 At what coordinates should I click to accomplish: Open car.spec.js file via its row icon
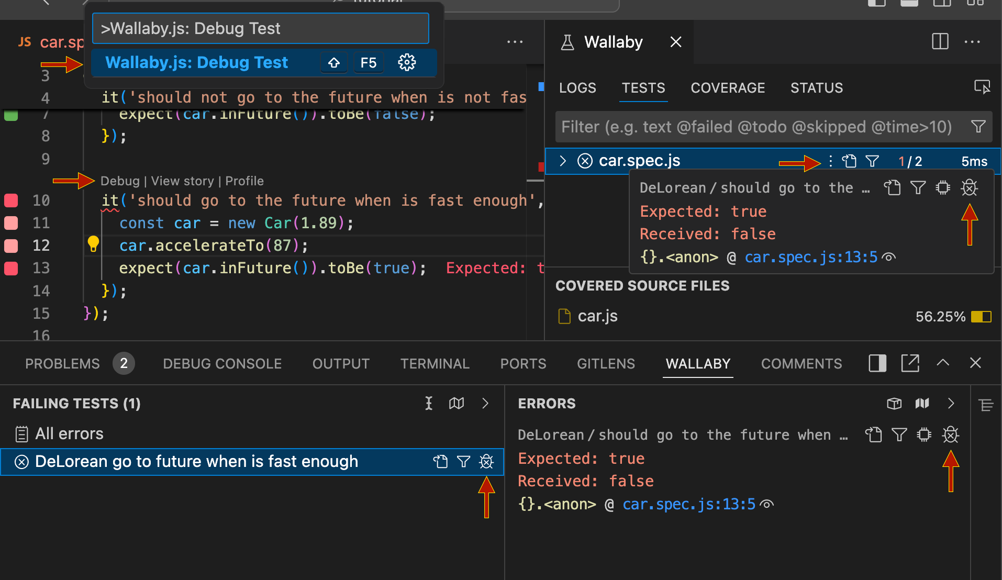[849, 161]
